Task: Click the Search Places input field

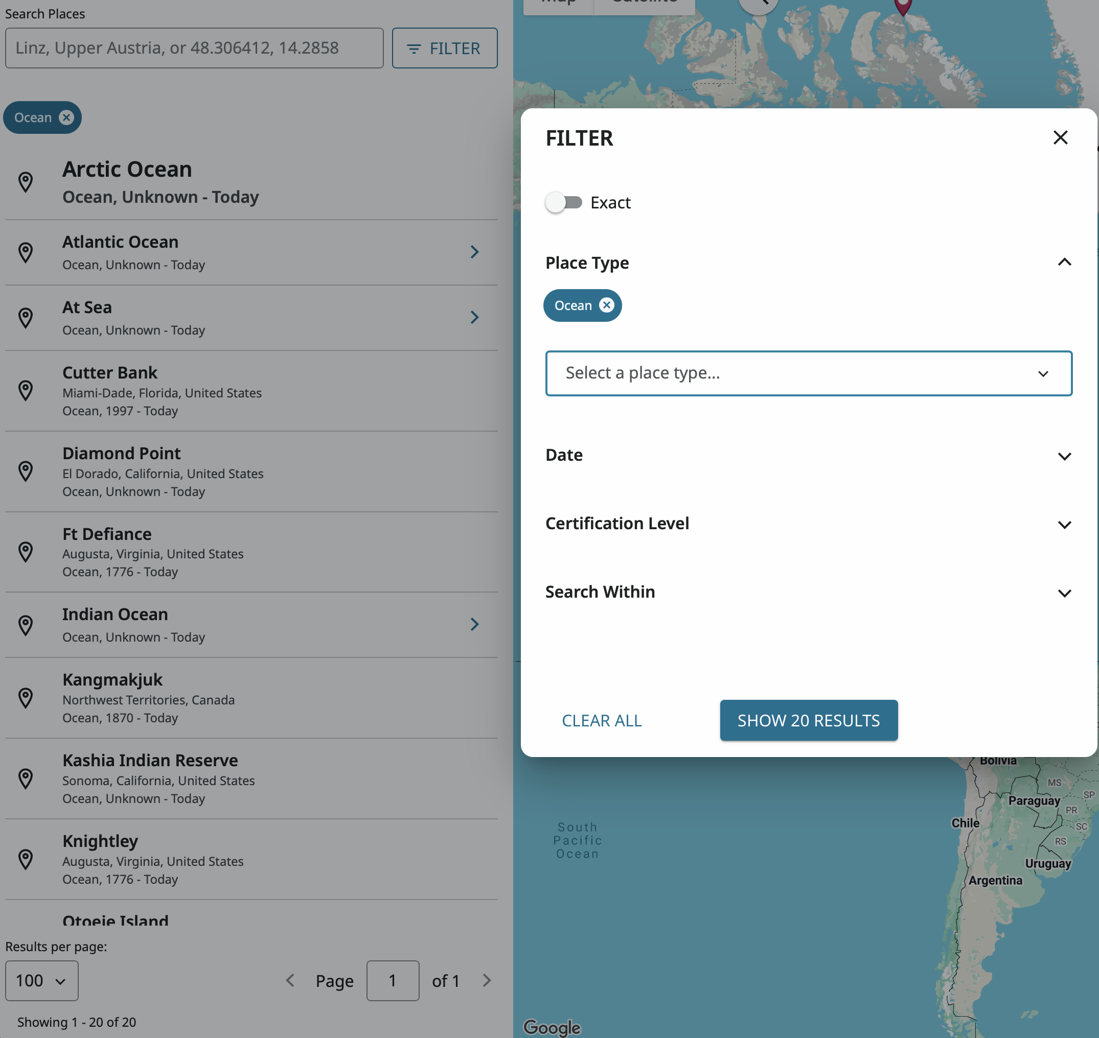Action: coord(194,48)
